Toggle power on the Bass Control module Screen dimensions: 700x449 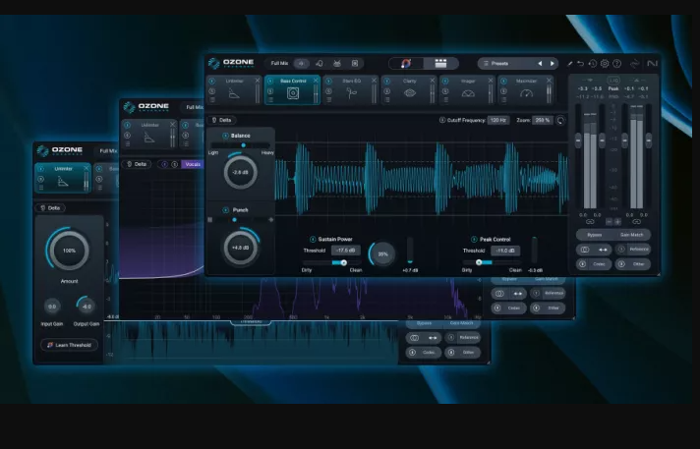coord(270,82)
